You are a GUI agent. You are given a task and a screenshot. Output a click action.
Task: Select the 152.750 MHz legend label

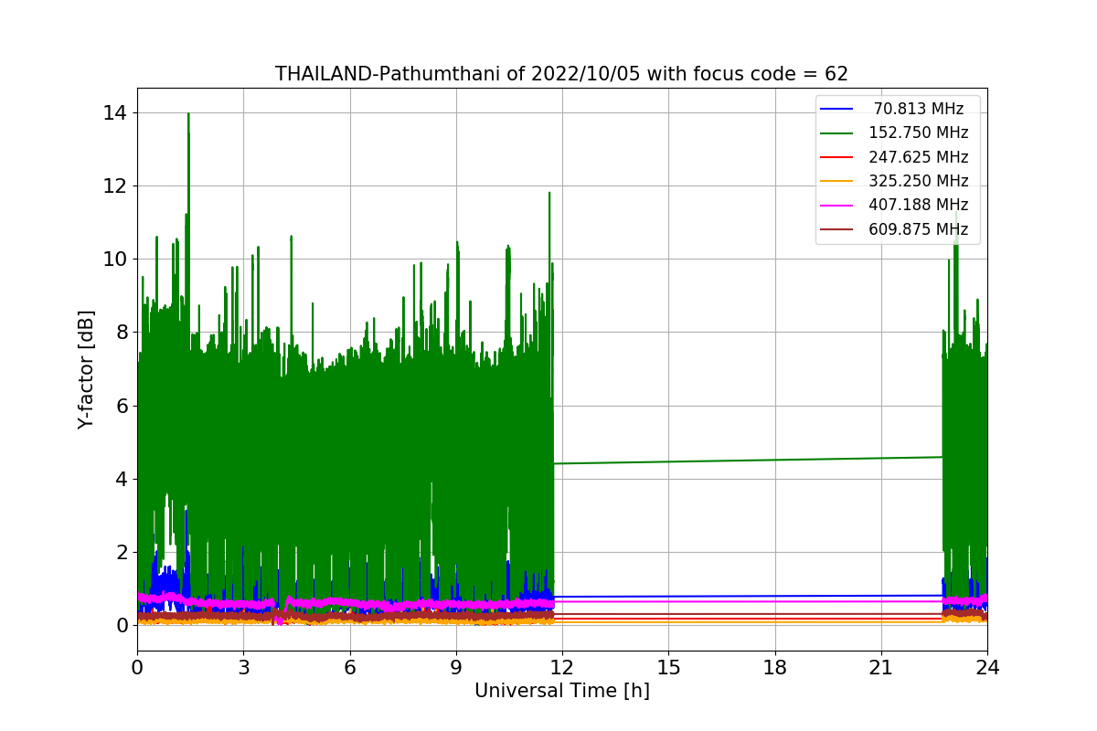(919, 132)
